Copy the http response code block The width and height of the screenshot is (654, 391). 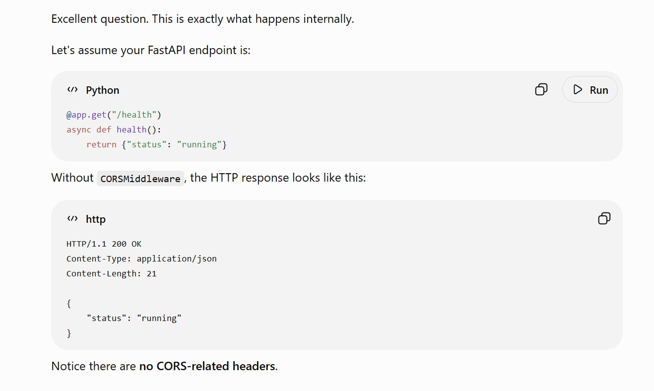pos(604,219)
